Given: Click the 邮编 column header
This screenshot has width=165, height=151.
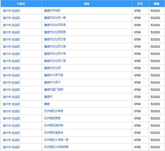Looking at the screenshot, I should [156, 4].
